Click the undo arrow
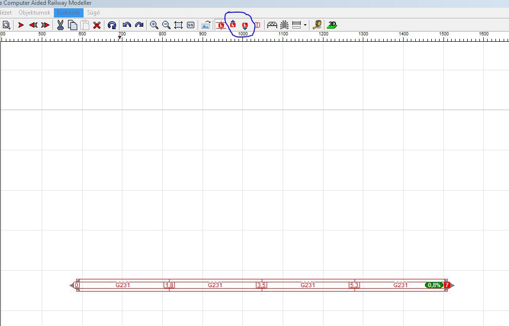The height and width of the screenshot is (326, 509). 127,25
